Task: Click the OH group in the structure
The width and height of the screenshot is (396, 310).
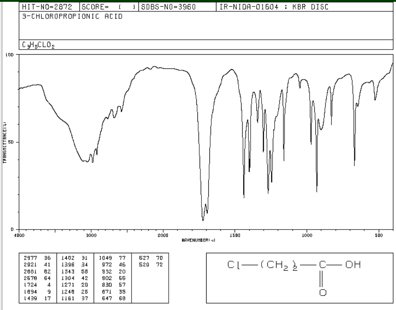Action: click(x=353, y=265)
